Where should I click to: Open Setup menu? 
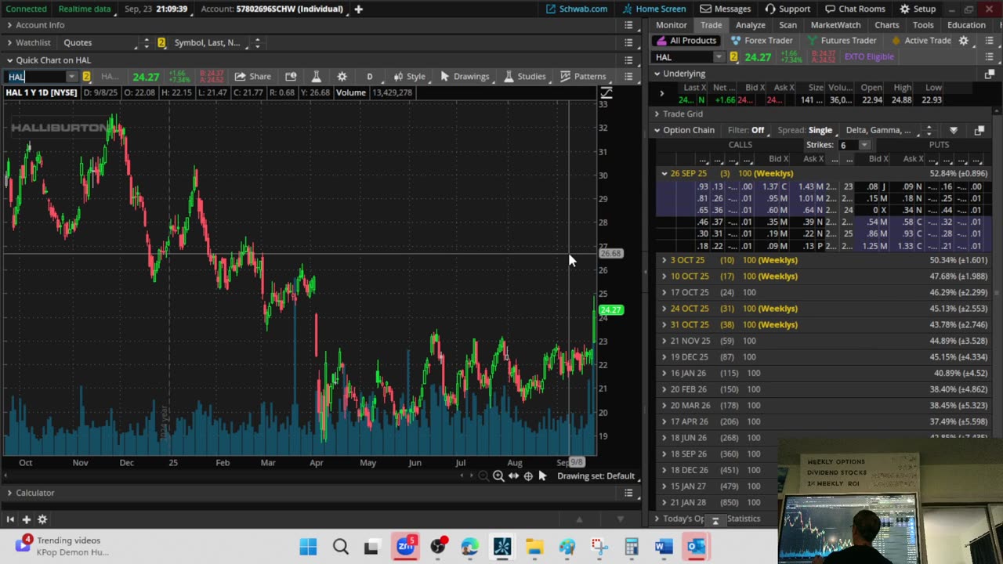click(x=918, y=9)
